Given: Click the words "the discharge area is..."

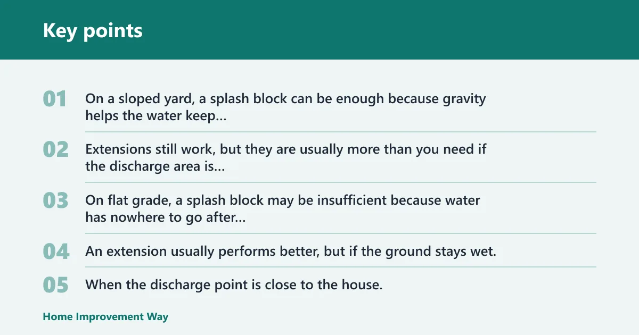Looking at the screenshot, I should tap(155, 166).
